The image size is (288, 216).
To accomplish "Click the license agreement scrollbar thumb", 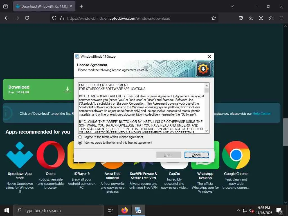I will (206, 90).
